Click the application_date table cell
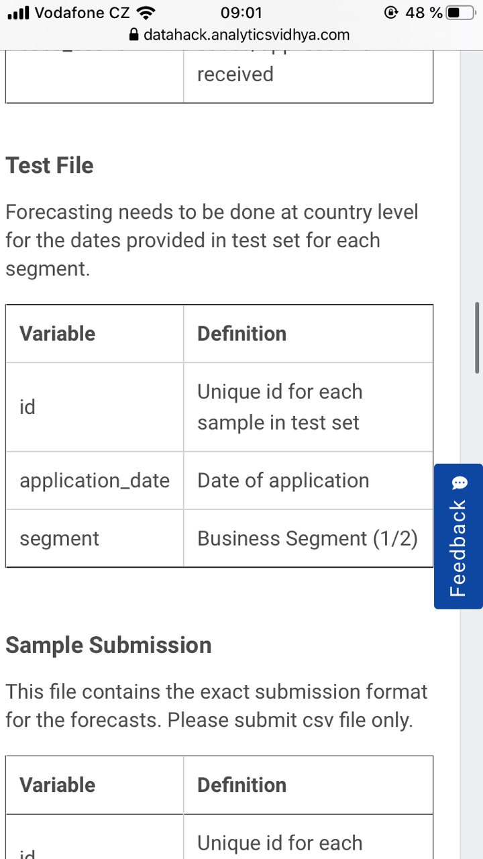Screen dimensions: 483x859 (x=95, y=481)
